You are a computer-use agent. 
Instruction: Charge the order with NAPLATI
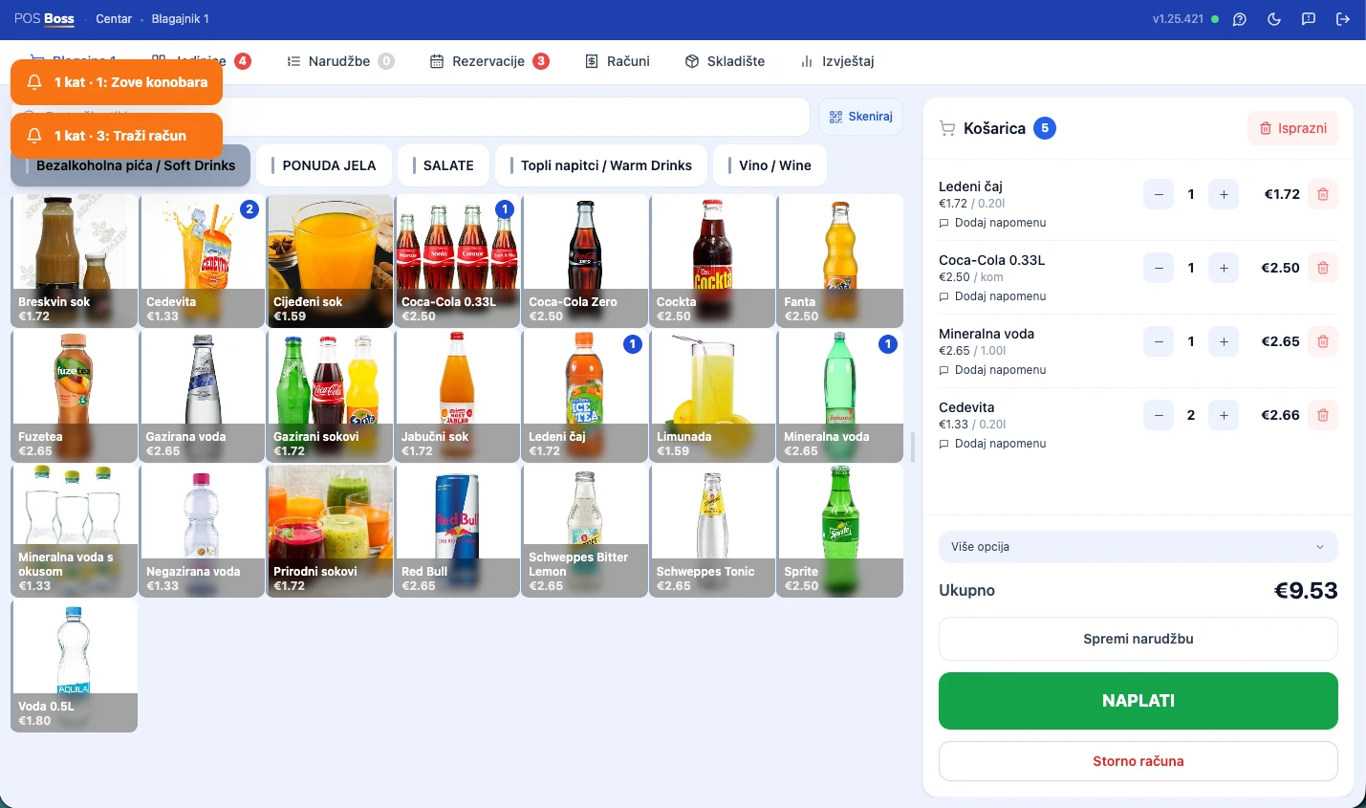click(x=1138, y=701)
